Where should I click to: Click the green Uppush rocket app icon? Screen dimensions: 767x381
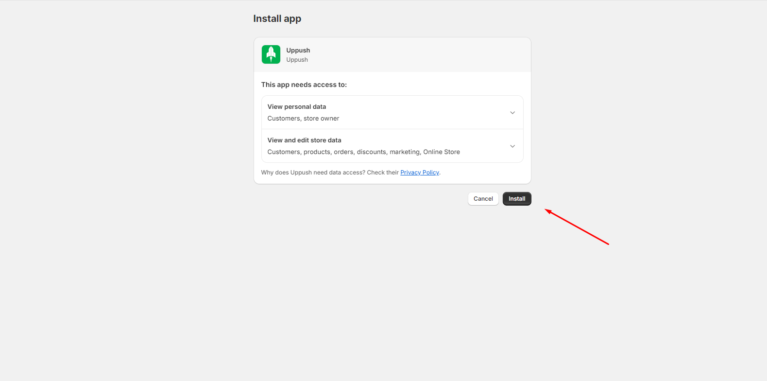tap(271, 54)
